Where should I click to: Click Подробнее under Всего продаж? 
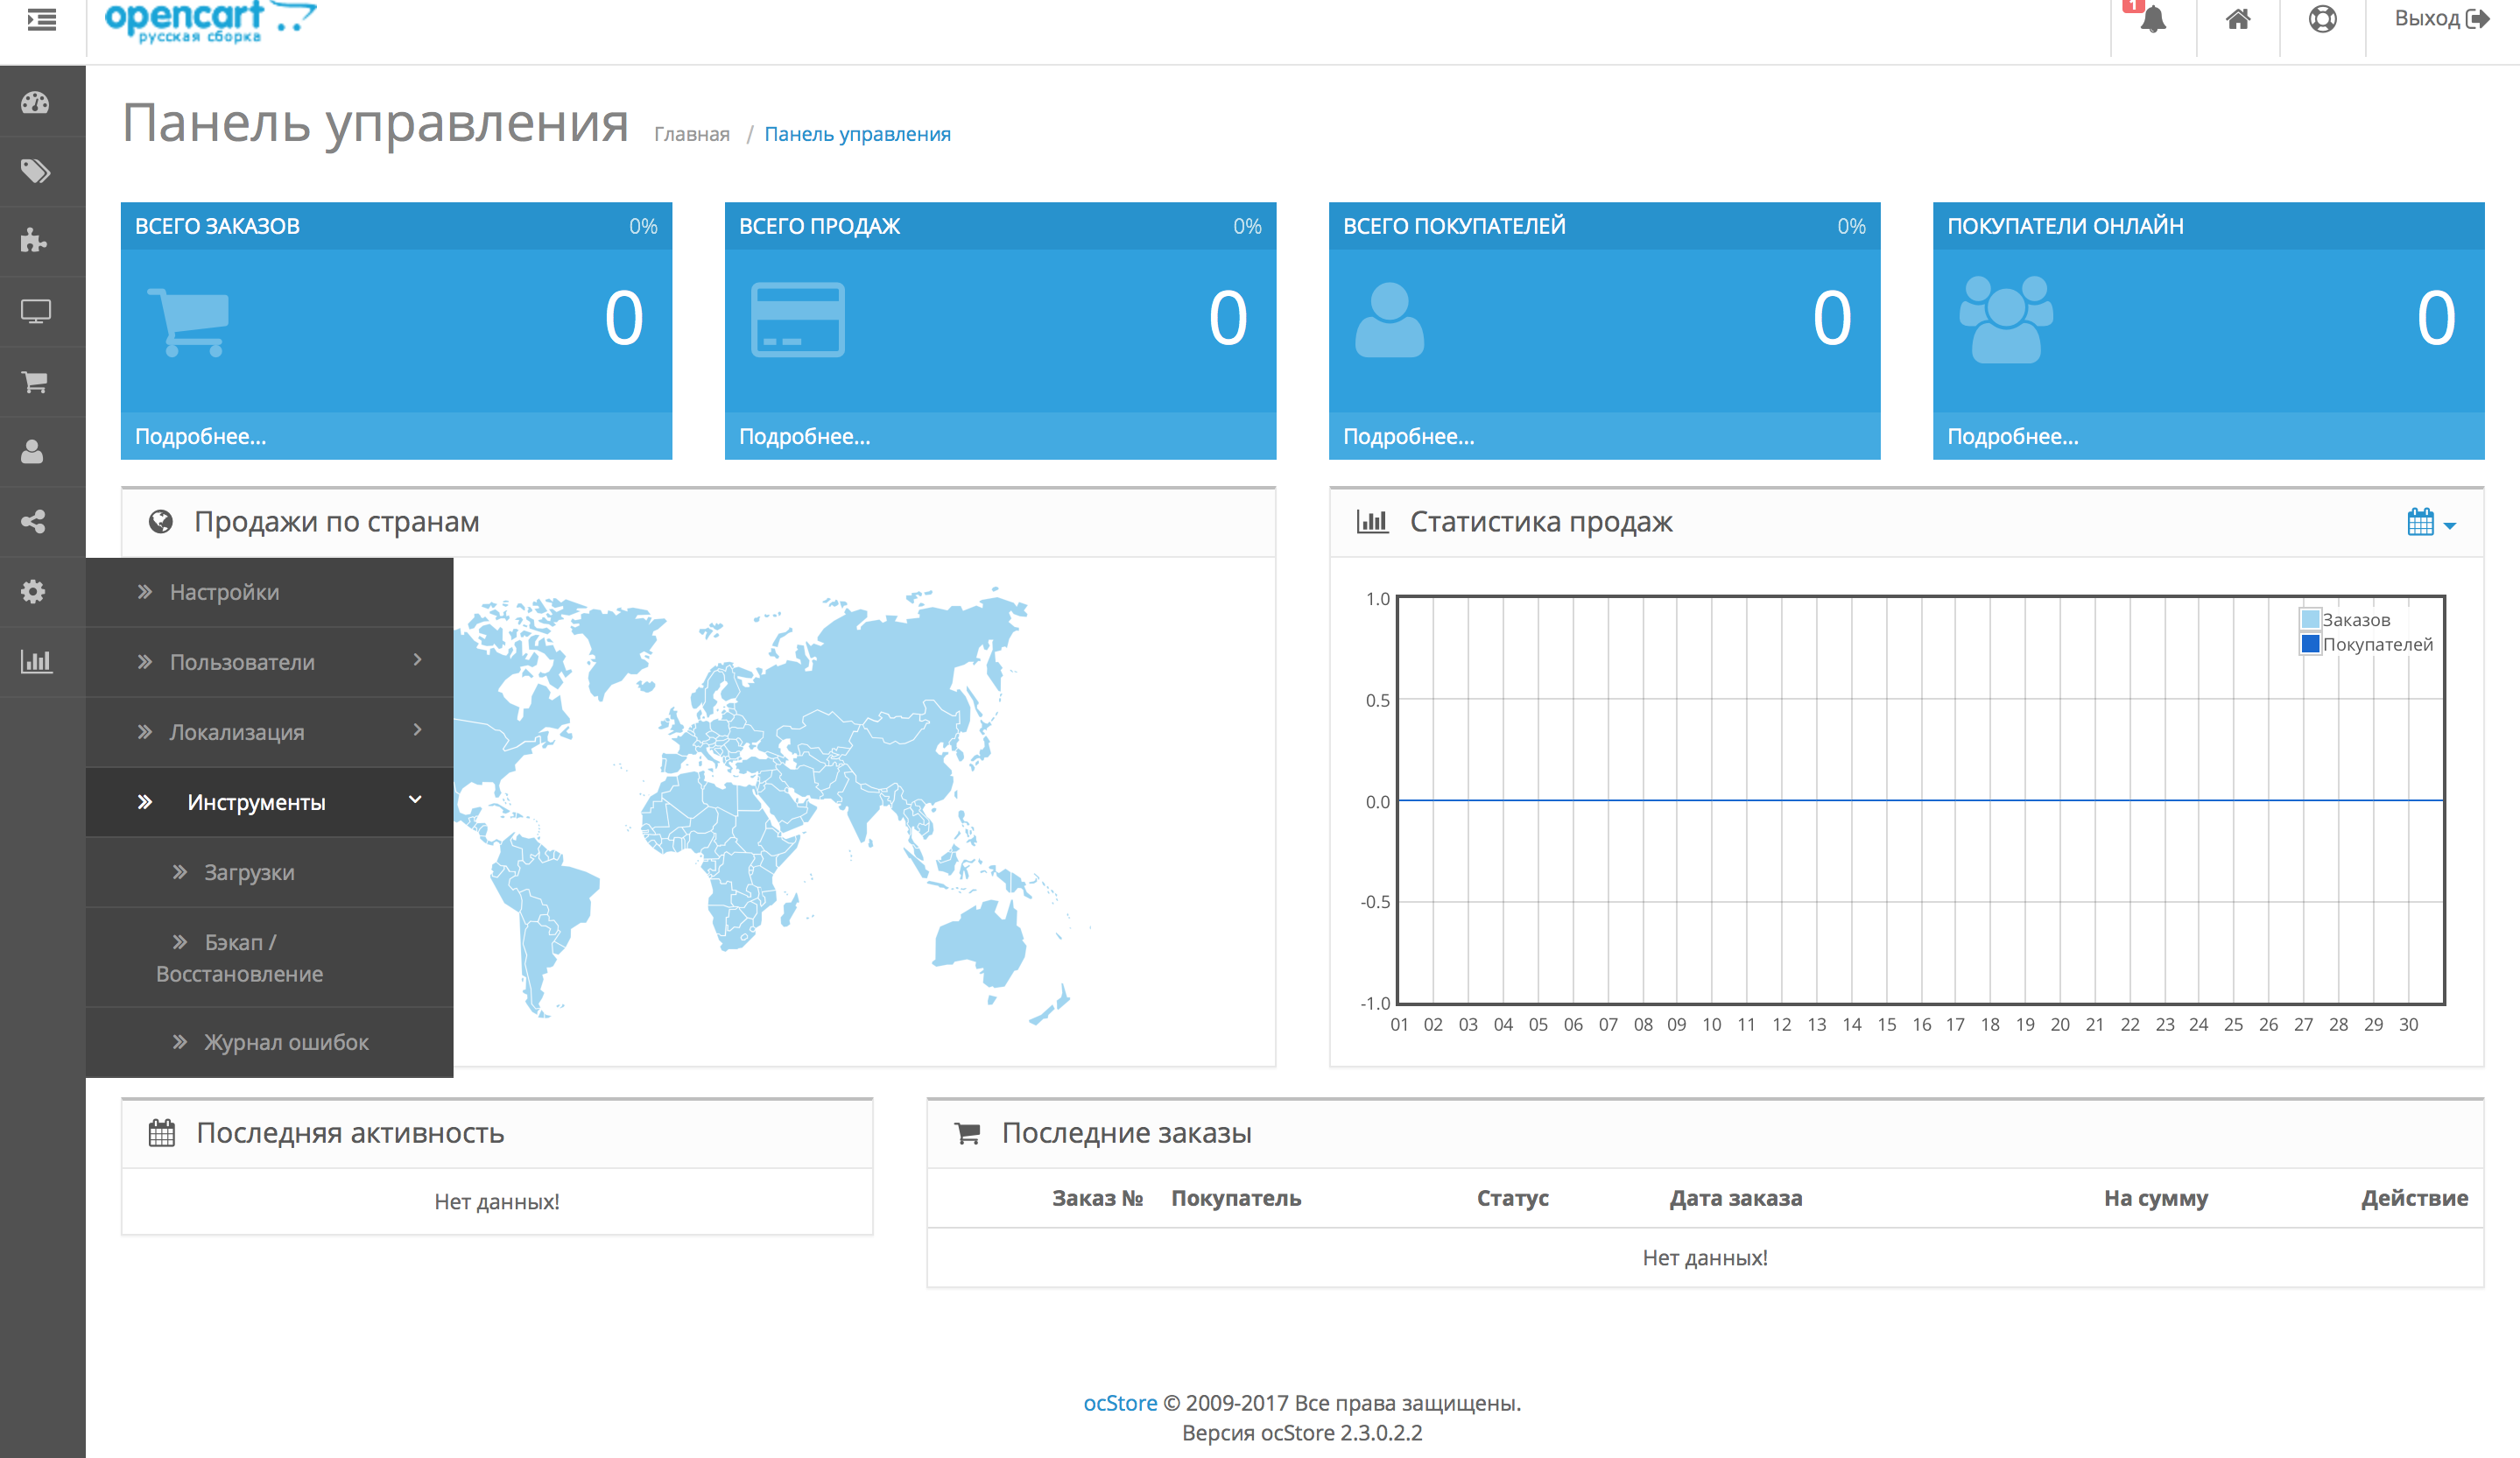pyautogui.click(x=804, y=436)
